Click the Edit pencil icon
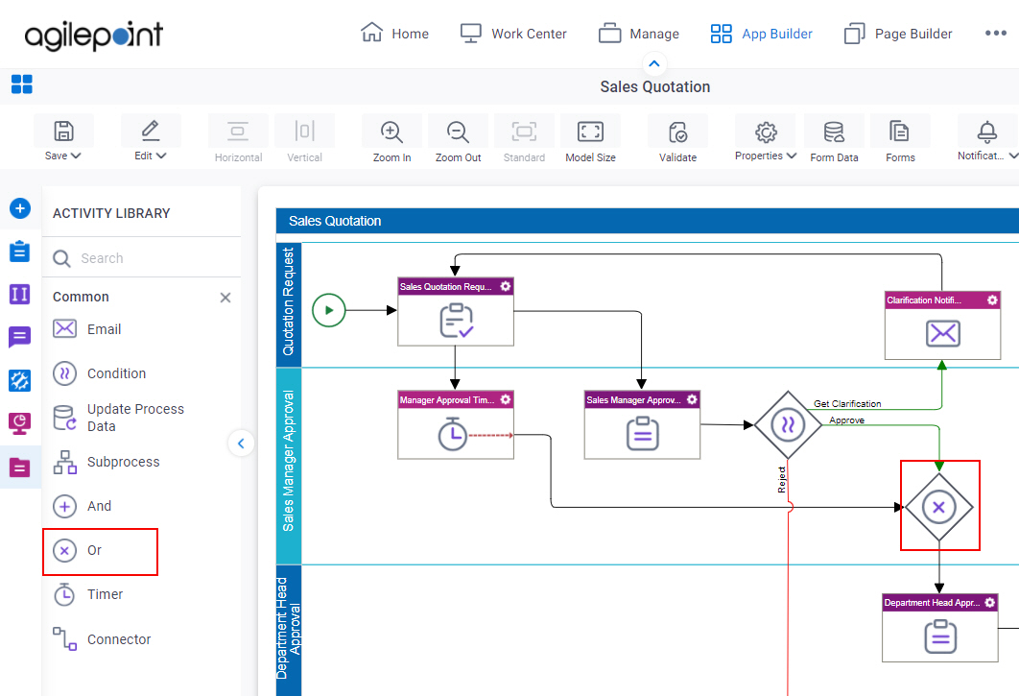1019x696 pixels. tap(151, 131)
